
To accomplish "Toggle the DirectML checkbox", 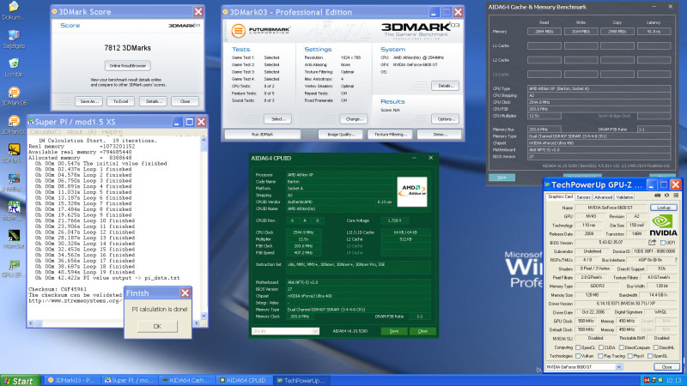I will tap(655, 347).
